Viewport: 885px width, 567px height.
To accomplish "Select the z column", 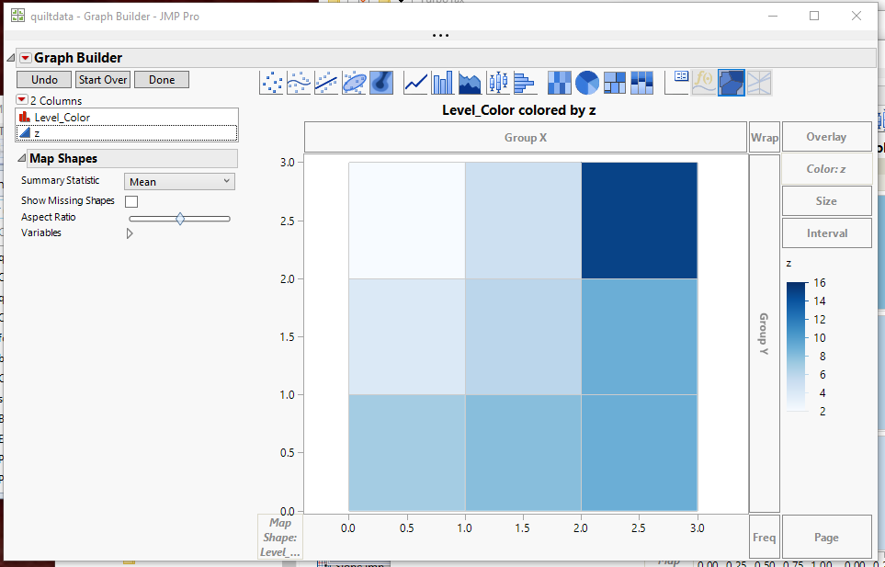I will (x=127, y=133).
